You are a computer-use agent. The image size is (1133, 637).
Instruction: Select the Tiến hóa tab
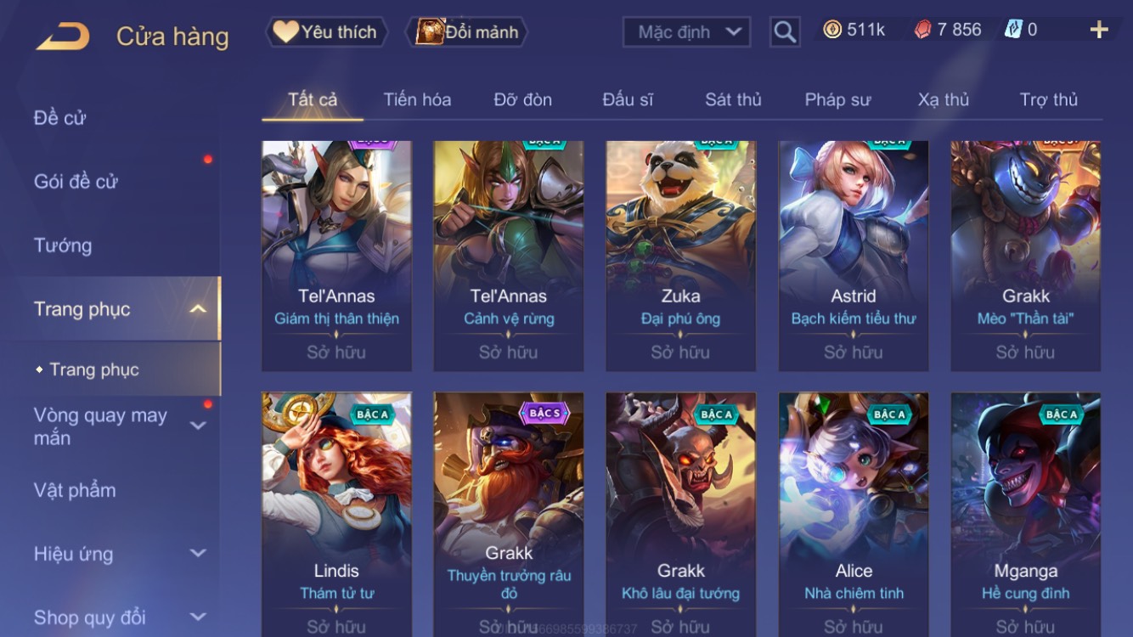[x=417, y=99]
